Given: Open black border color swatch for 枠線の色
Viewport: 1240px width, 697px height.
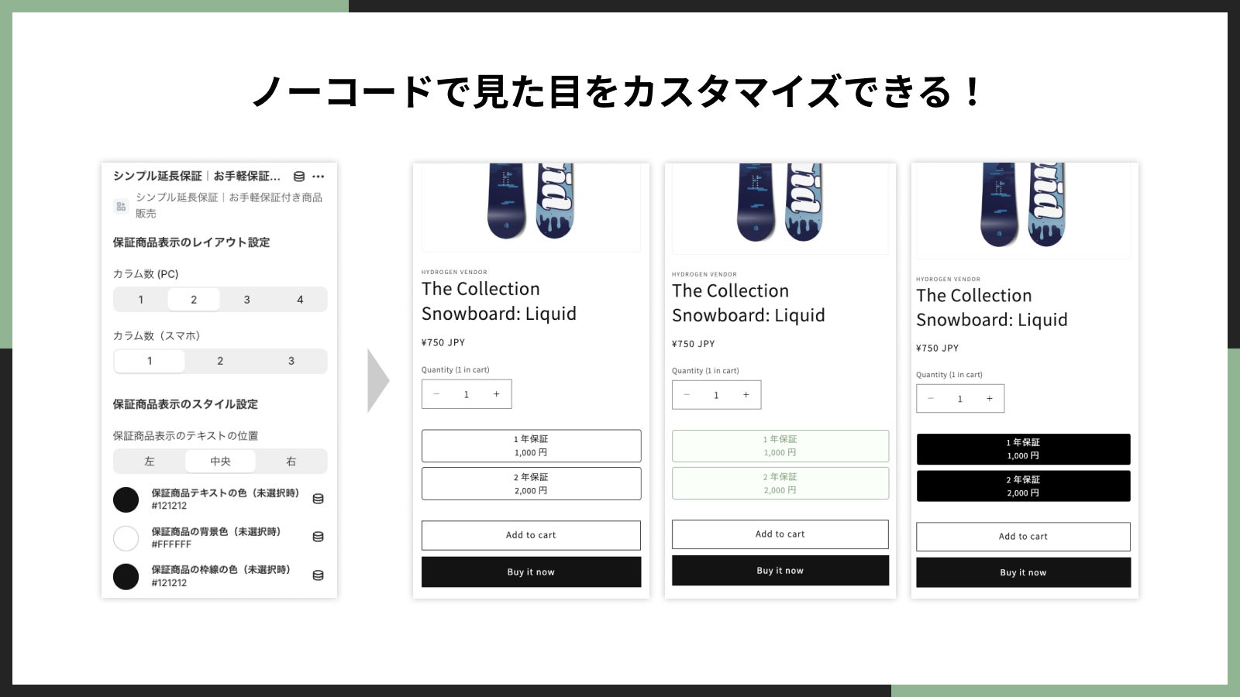Looking at the screenshot, I should (x=126, y=576).
